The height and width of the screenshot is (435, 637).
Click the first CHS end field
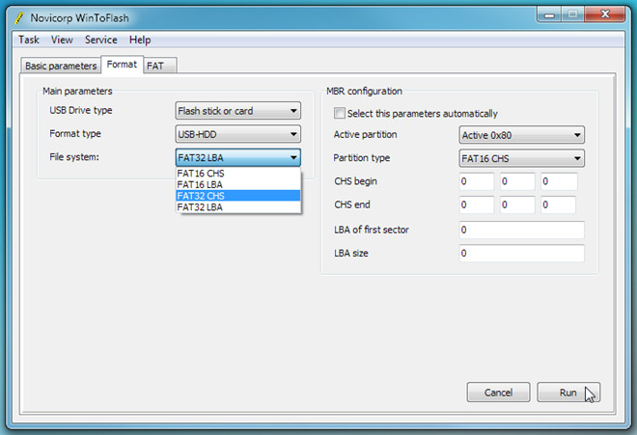(x=477, y=204)
